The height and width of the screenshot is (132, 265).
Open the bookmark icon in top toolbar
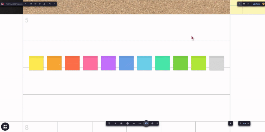coord(31,4)
